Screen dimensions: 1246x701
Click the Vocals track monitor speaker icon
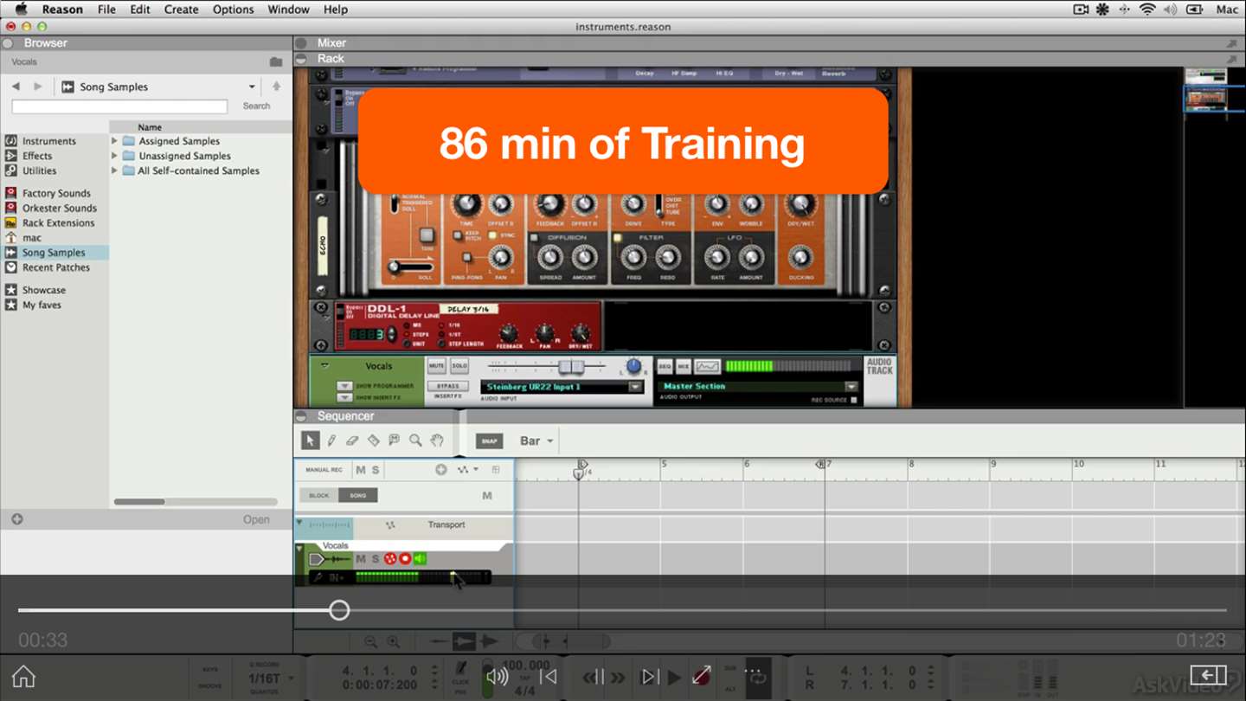tap(420, 559)
